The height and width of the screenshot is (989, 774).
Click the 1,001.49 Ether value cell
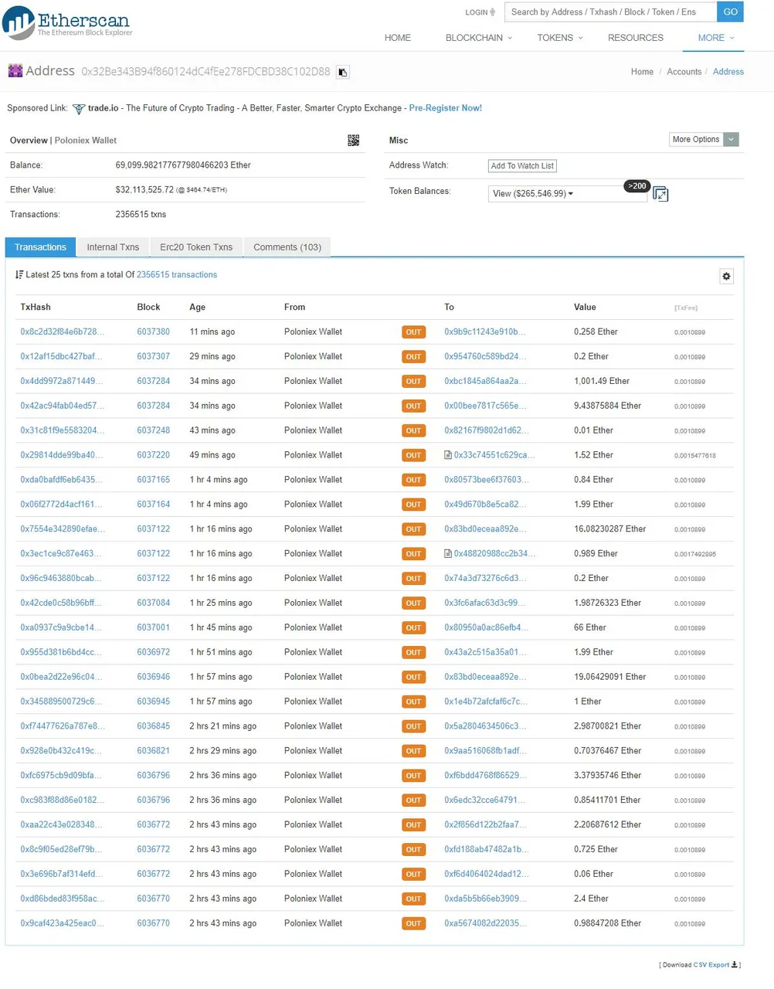tap(602, 382)
